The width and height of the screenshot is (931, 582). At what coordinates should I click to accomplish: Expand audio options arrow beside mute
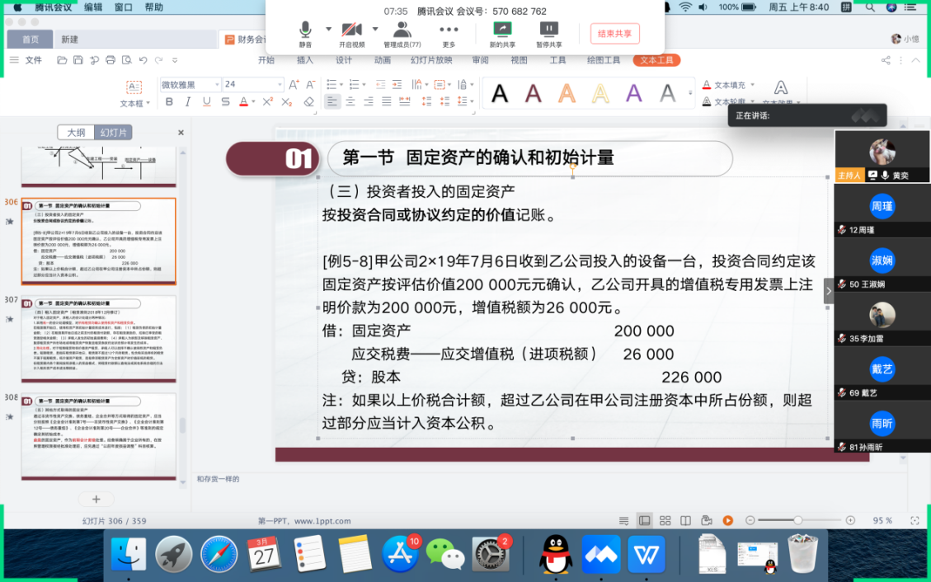click(328, 29)
